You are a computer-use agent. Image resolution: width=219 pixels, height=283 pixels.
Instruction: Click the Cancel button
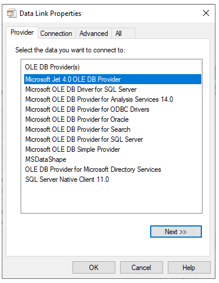(141, 268)
